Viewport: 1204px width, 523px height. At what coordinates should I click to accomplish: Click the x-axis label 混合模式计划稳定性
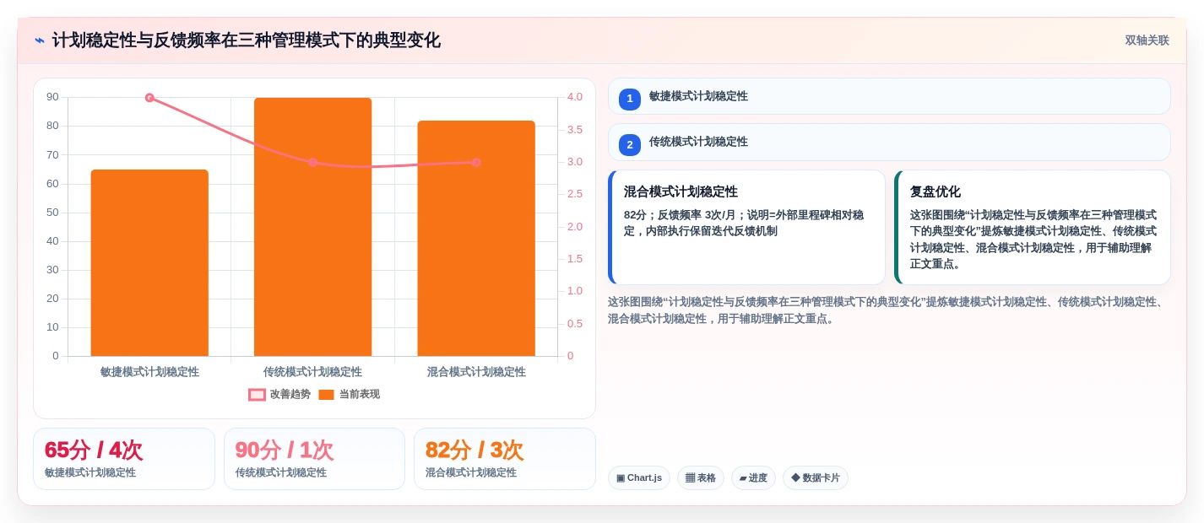tap(476, 372)
